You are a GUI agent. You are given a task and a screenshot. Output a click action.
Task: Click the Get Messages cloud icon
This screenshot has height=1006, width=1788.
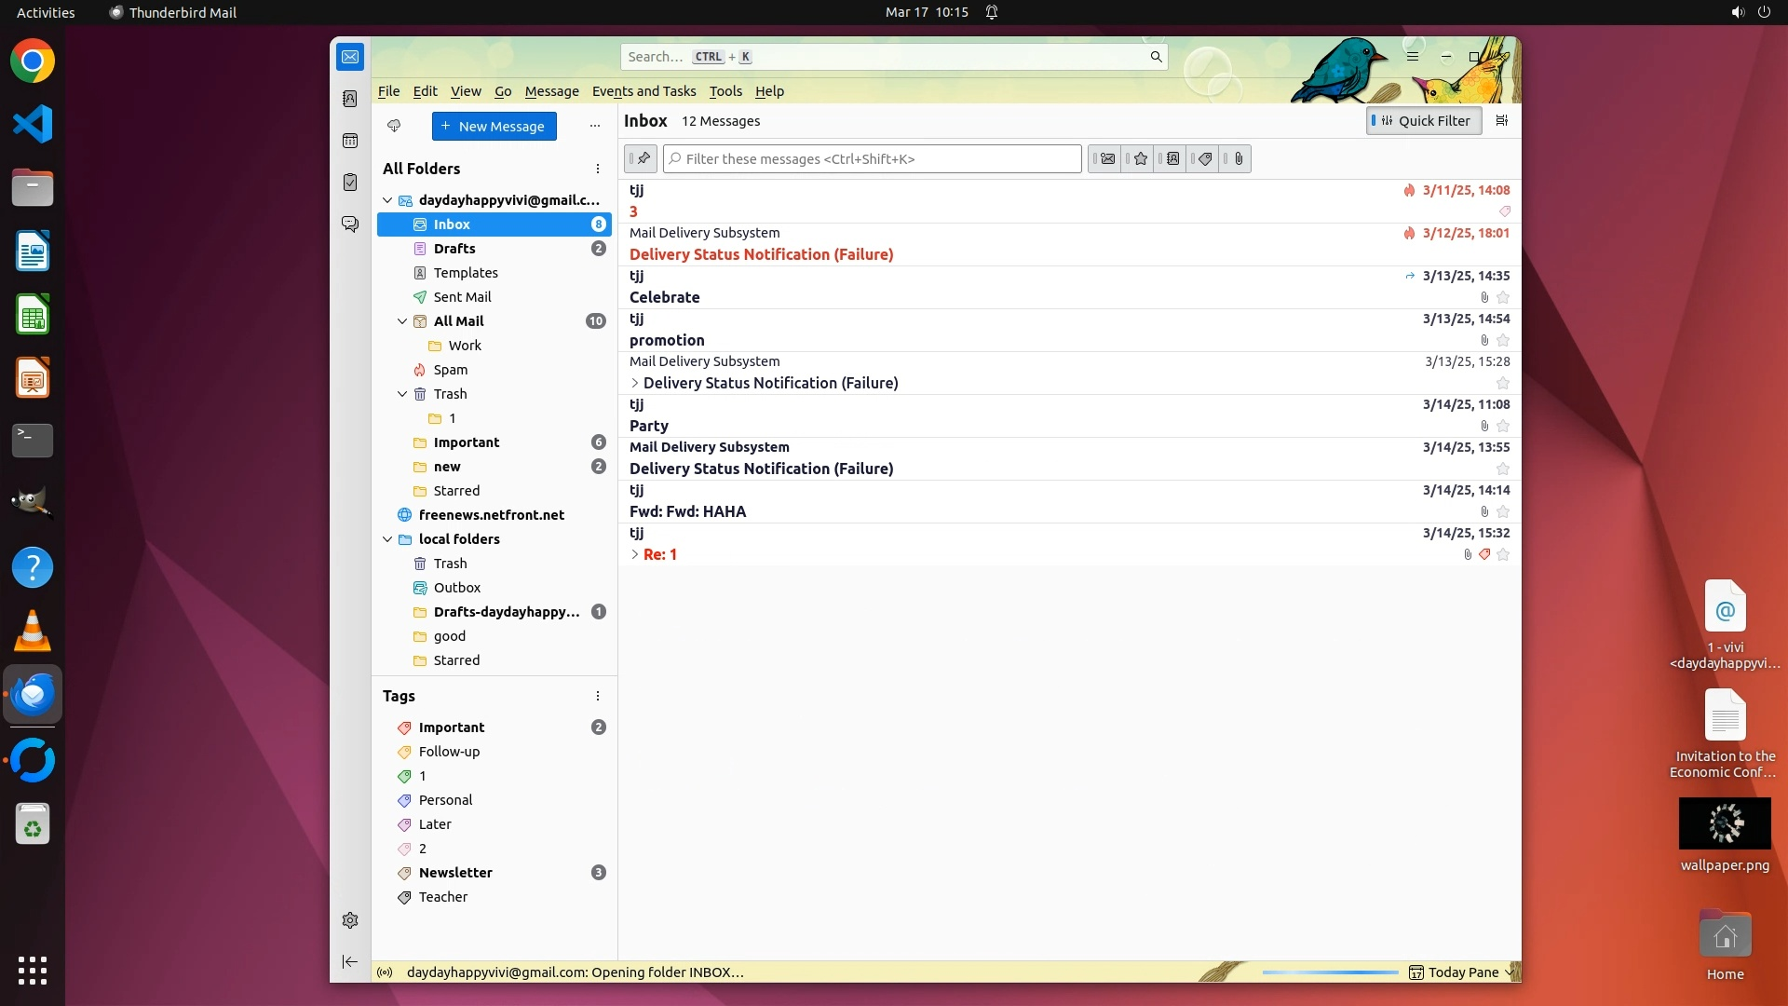point(394,126)
